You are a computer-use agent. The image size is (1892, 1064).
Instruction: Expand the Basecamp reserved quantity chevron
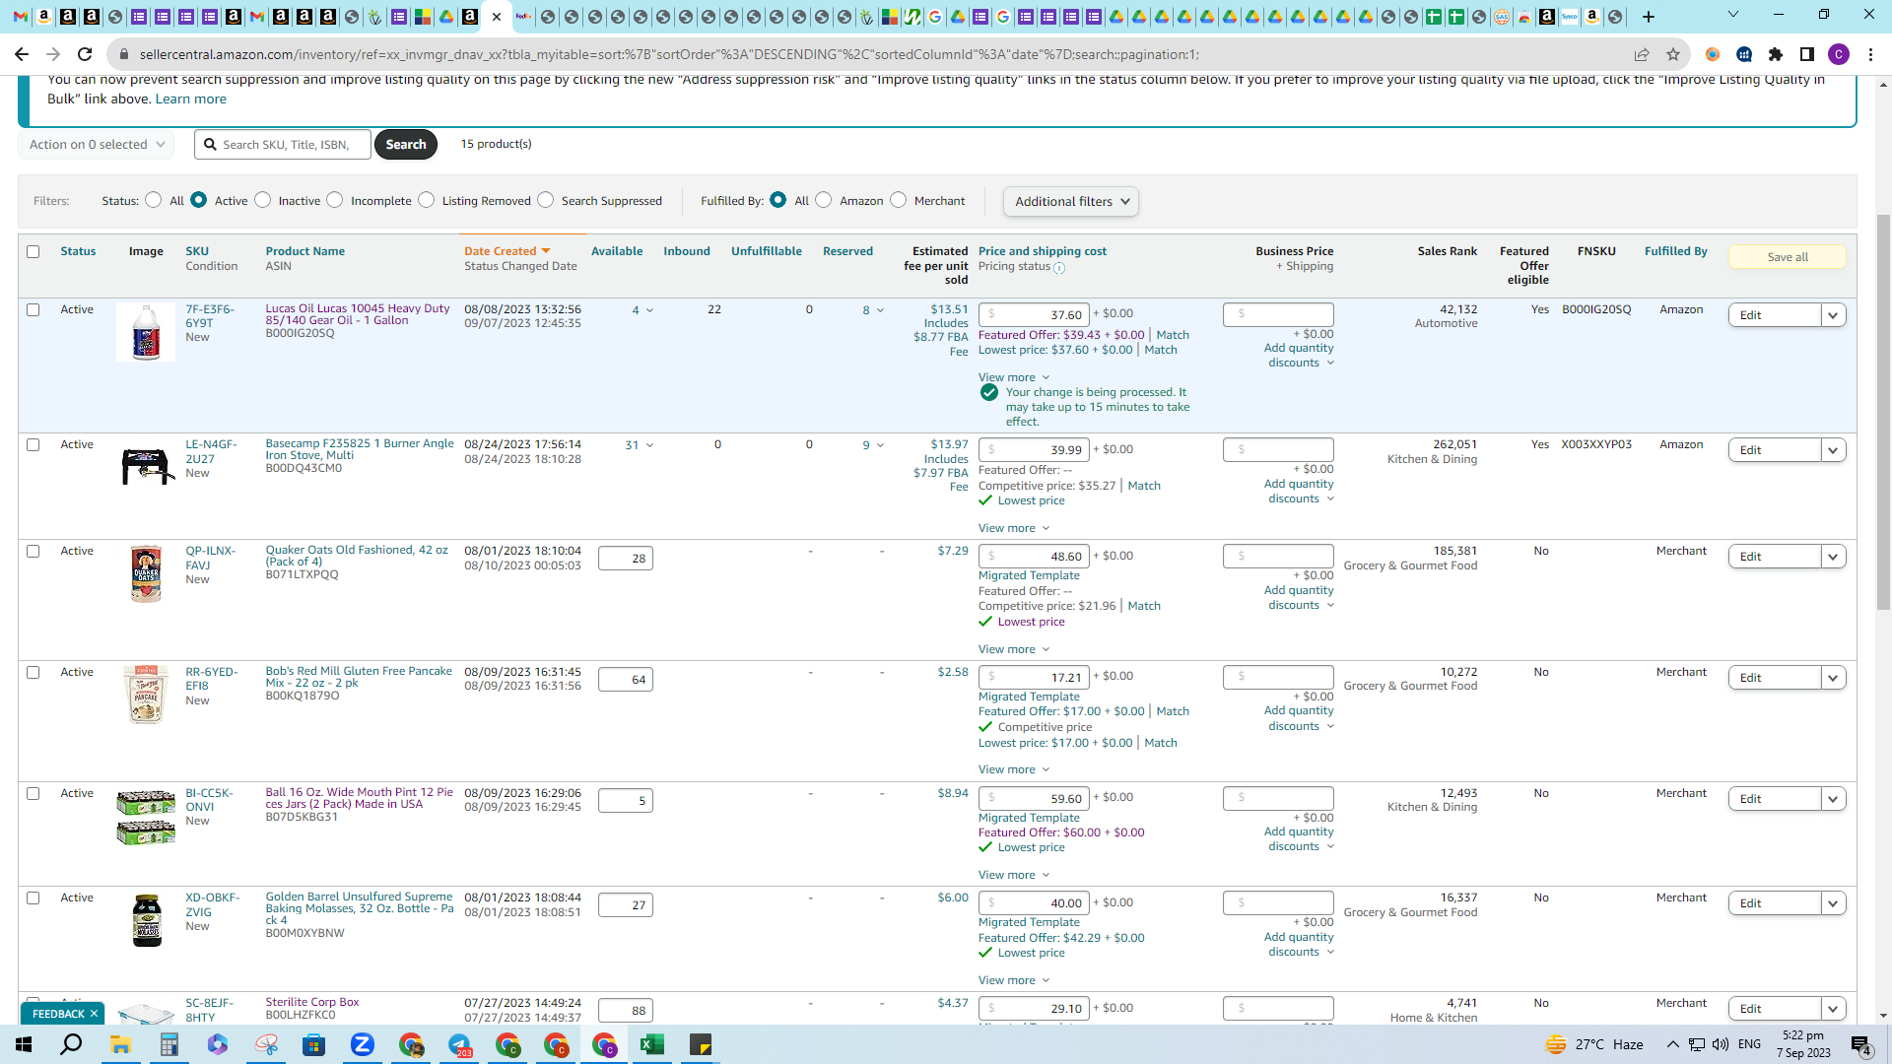tap(880, 445)
